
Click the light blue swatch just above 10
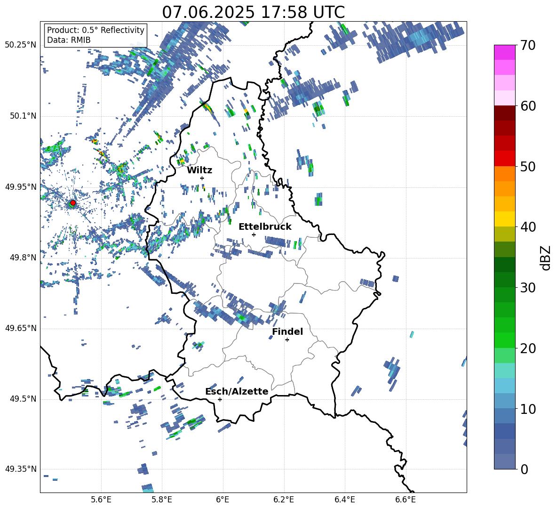(505, 401)
